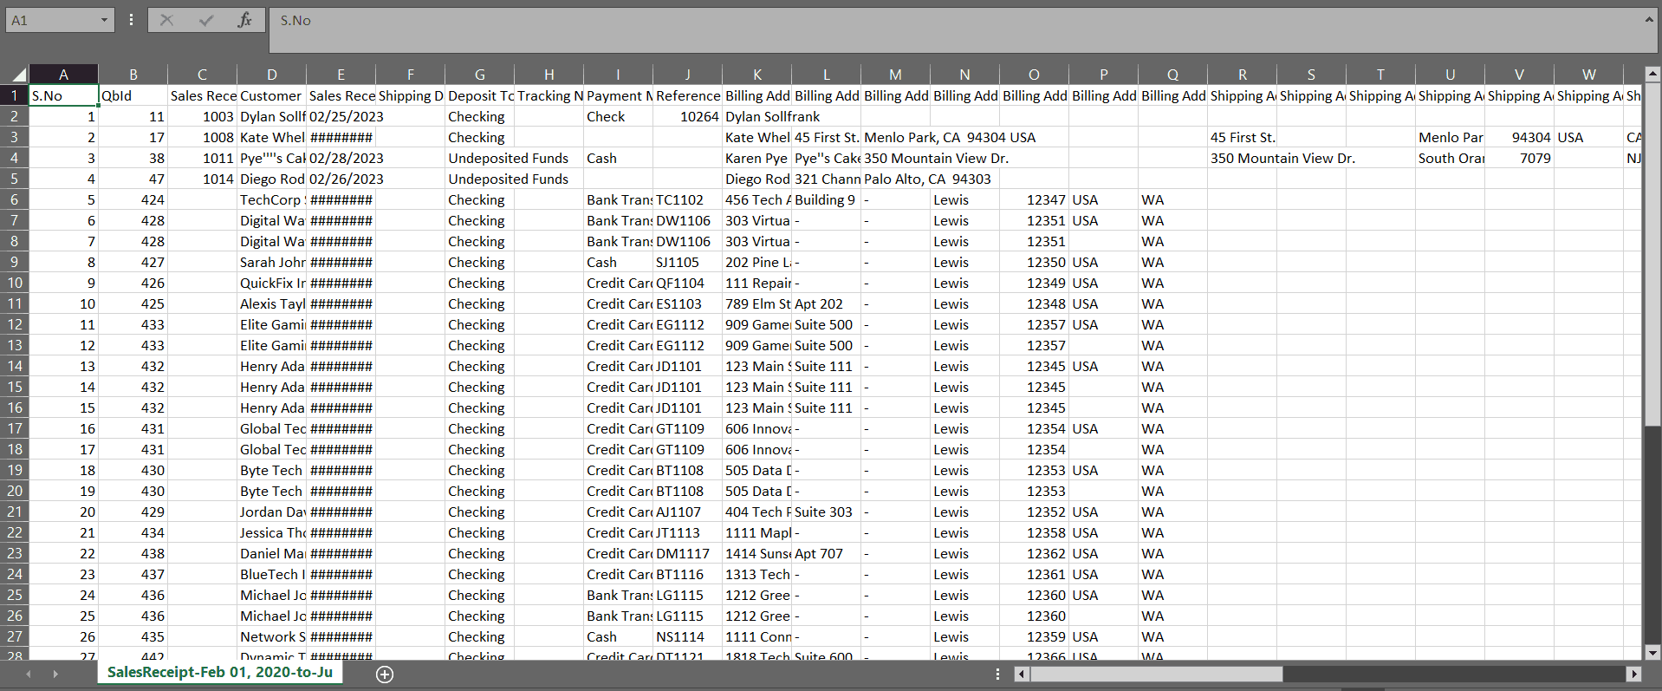Click reference cell DM1117
Viewport: 1662px width, 691px height.
tap(687, 553)
